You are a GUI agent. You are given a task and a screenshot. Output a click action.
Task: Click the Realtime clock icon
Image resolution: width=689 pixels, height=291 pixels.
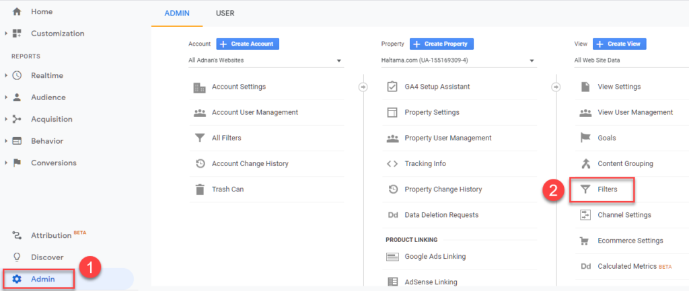[17, 75]
